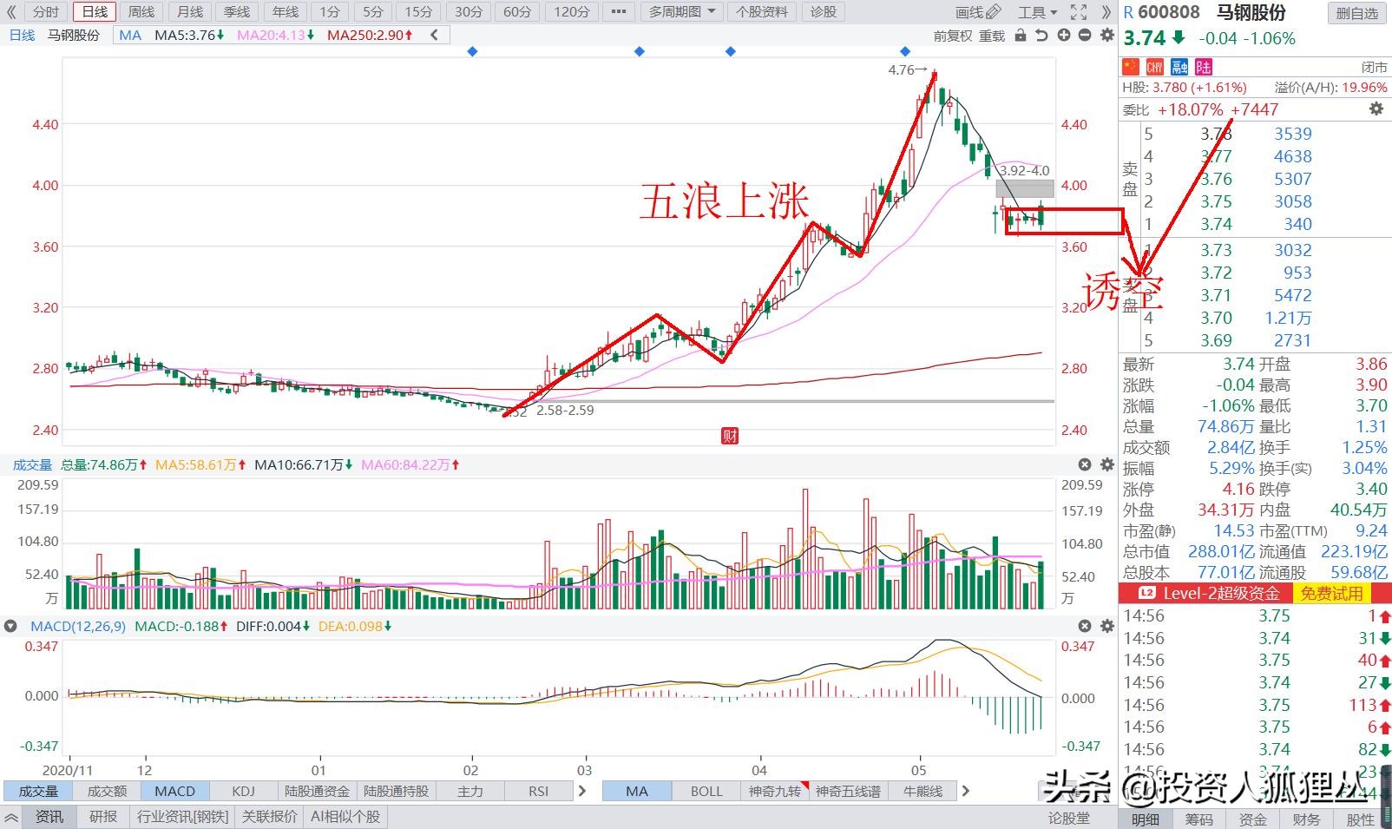Open 个股资料 stock profile
This screenshot has height=829, width=1392.
[761, 12]
